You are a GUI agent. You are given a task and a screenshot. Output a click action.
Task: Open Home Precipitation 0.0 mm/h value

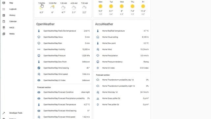coord(145,56)
